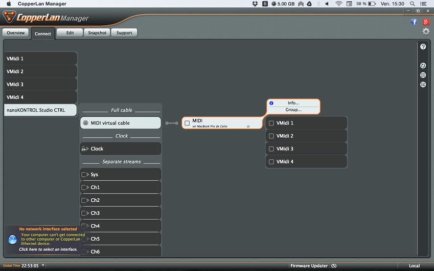Image resolution: width=434 pixels, height=271 pixels.
Task: Tick the VMidi 1 destination checkbox
Action: (x=272, y=123)
